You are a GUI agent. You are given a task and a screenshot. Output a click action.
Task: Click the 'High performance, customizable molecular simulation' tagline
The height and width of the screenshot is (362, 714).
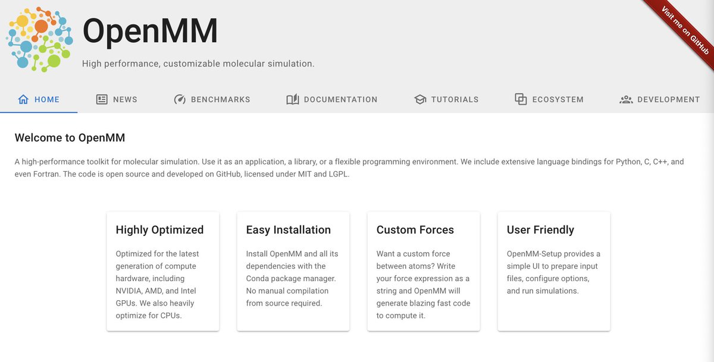(x=198, y=64)
